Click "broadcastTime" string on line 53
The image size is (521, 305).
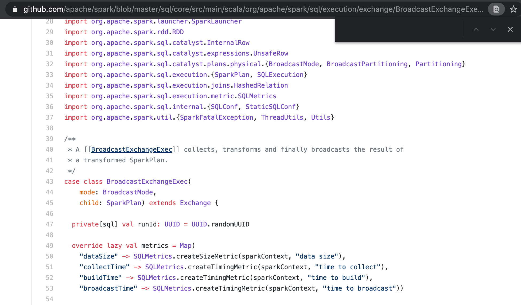pos(108,288)
